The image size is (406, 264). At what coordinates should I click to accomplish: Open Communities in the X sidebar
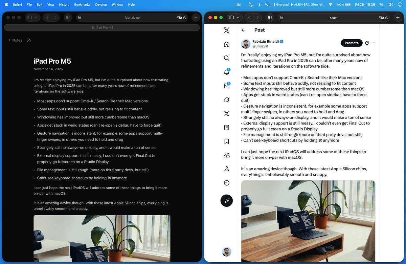tap(226, 155)
